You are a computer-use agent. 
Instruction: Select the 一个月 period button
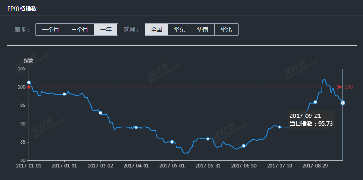50,30
